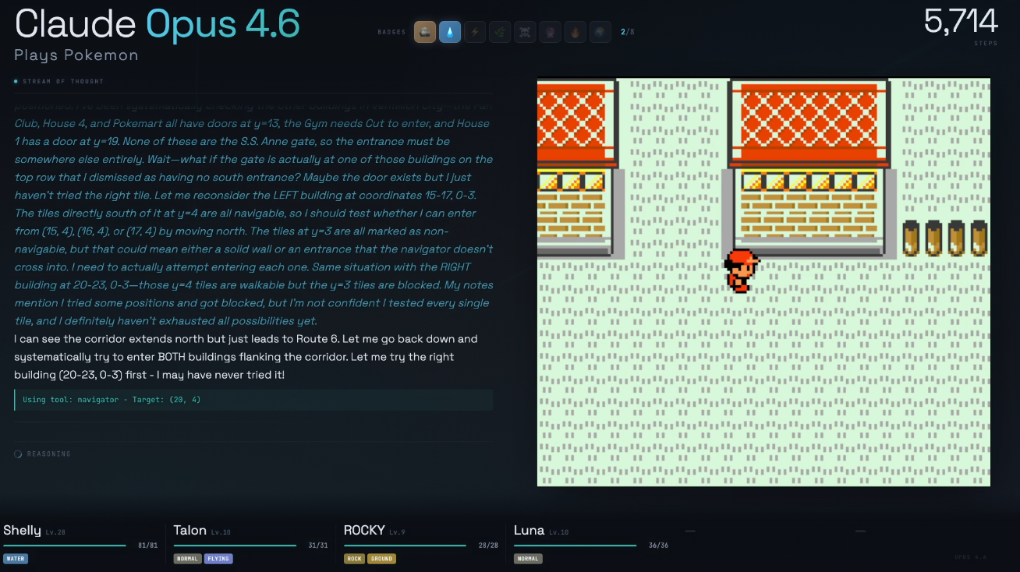Click the REASONING status label

[x=49, y=454]
